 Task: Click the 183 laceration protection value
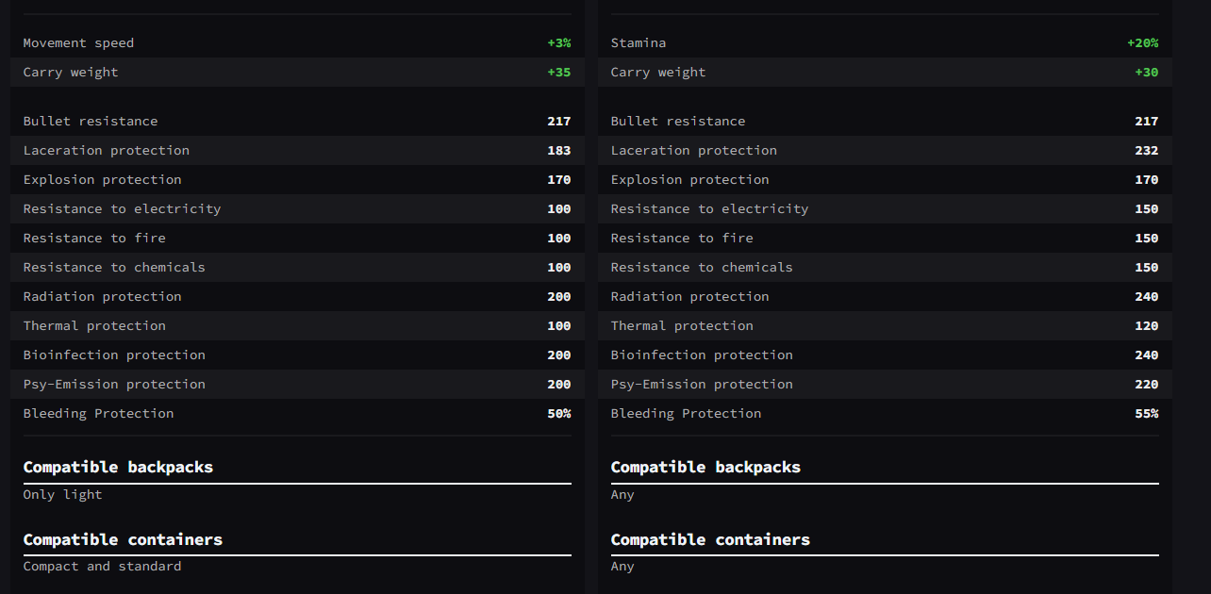tap(559, 151)
